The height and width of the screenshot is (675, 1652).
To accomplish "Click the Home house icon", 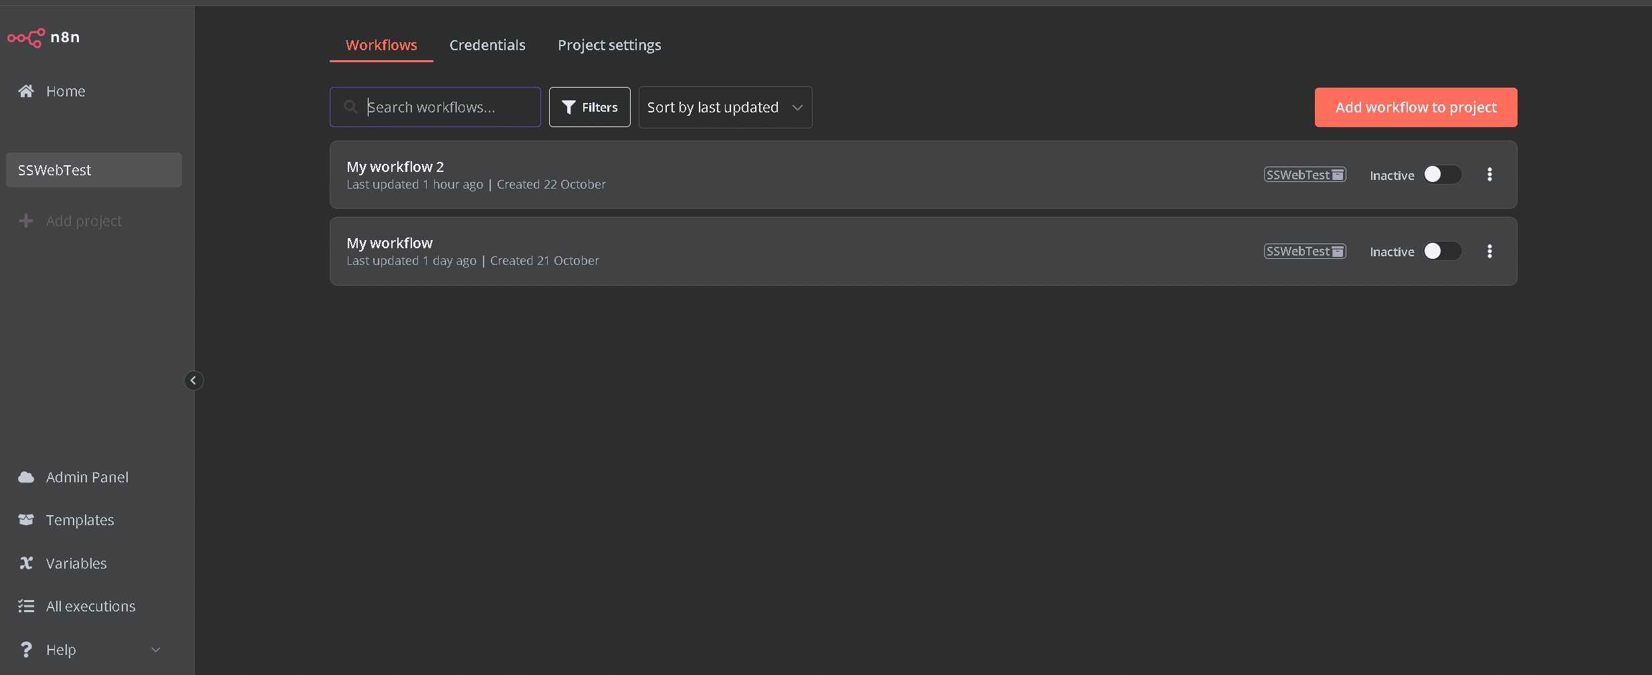I will pos(26,91).
